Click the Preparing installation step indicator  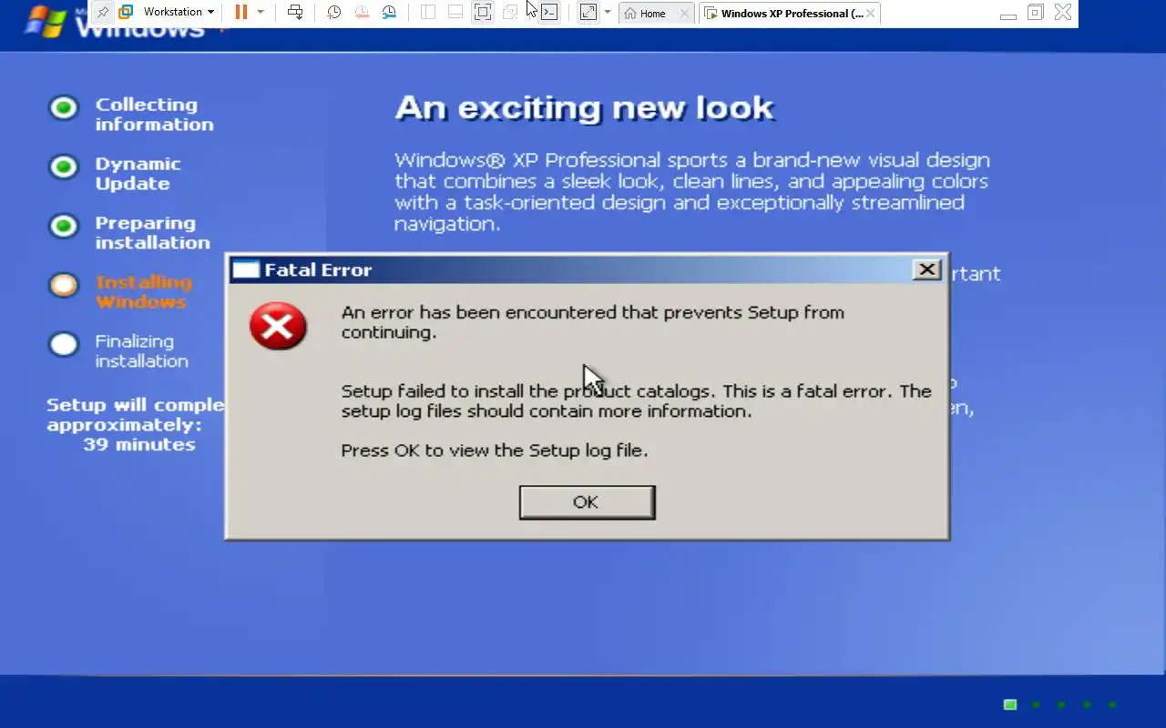click(64, 226)
